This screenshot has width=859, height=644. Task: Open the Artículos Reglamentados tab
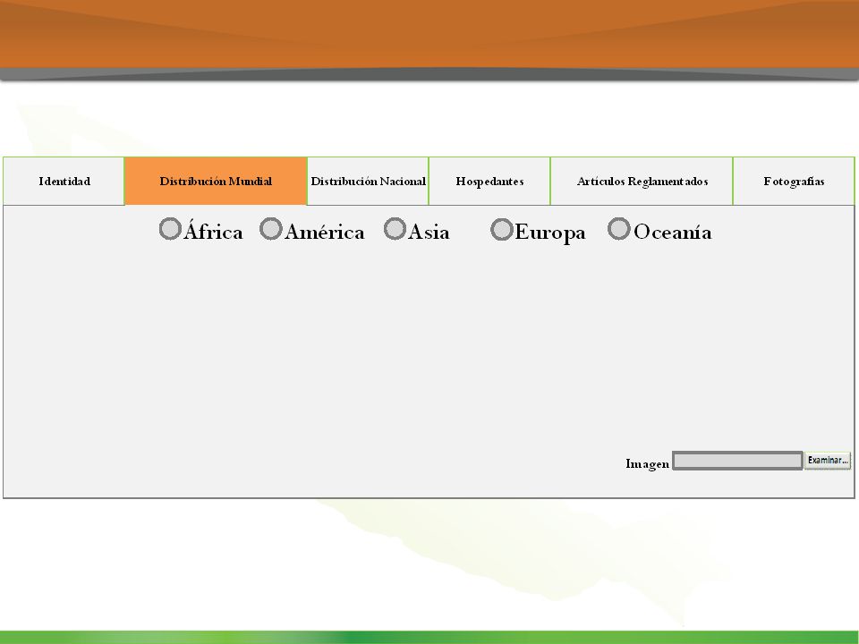642,182
